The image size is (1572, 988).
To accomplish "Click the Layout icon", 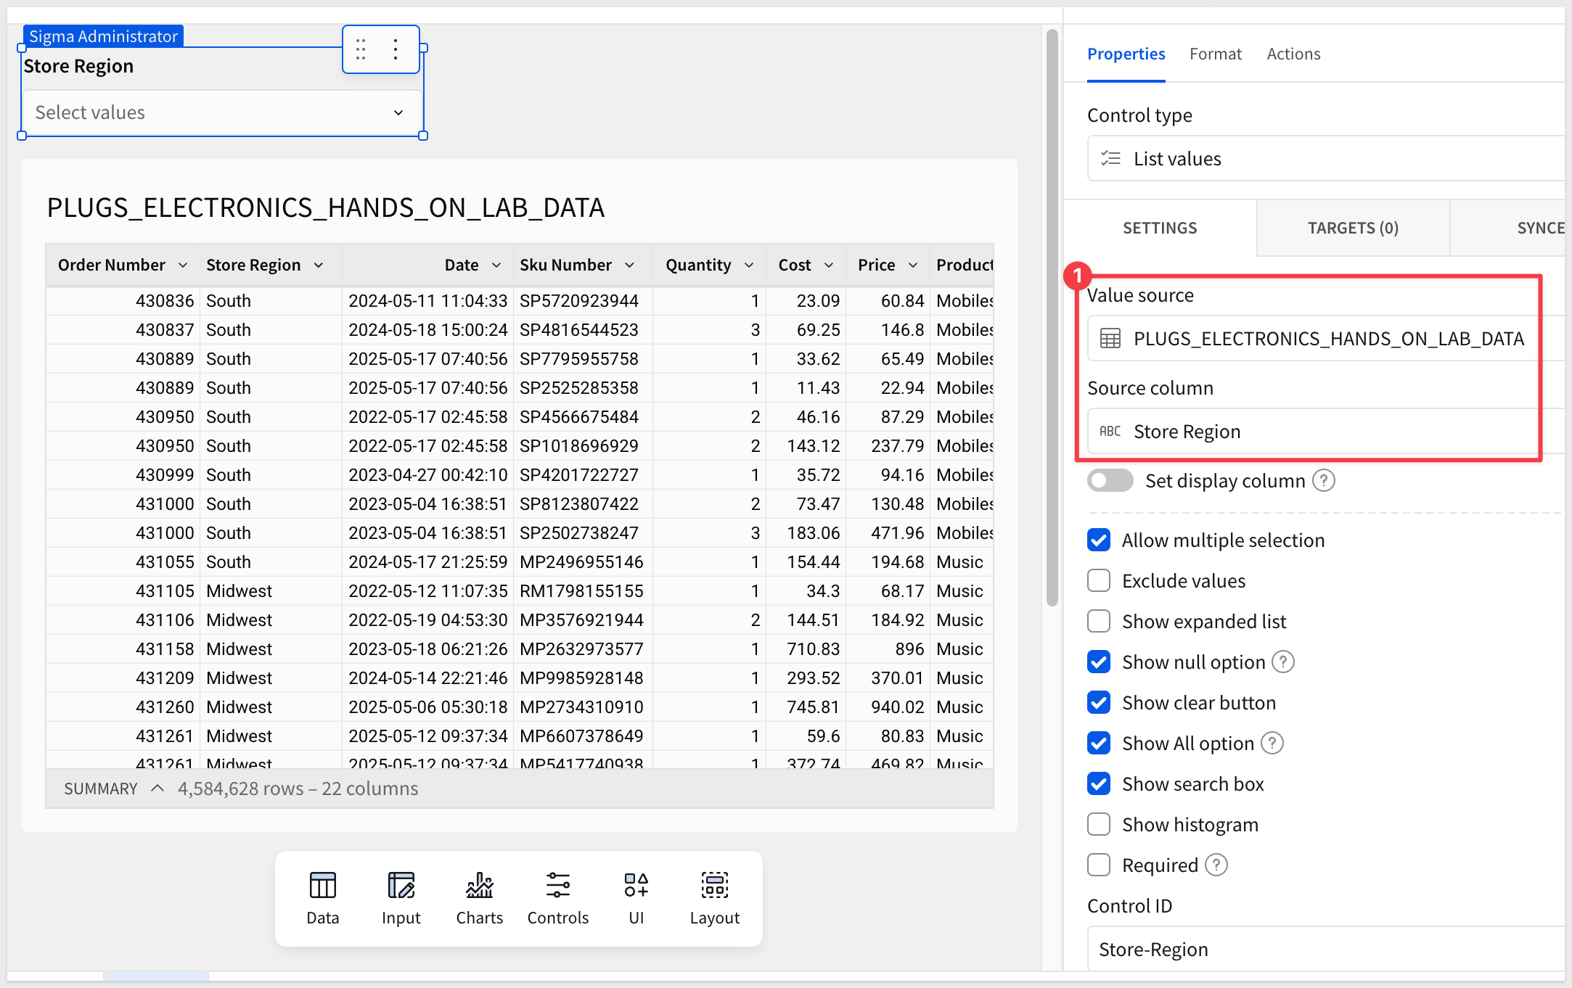I will [714, 886].
